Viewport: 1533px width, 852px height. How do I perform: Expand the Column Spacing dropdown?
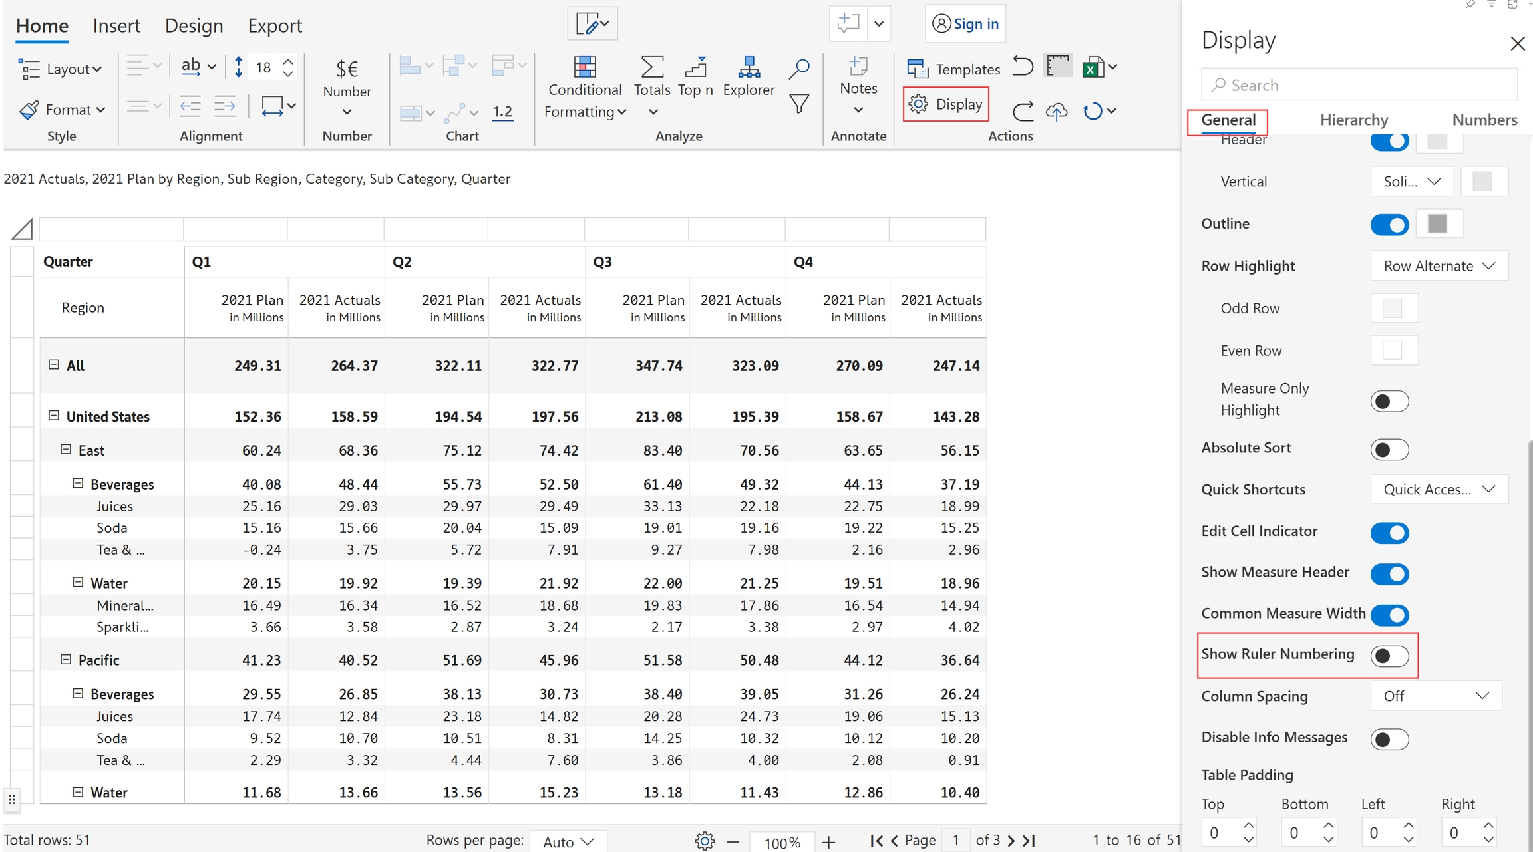(x=1436, y=696)
